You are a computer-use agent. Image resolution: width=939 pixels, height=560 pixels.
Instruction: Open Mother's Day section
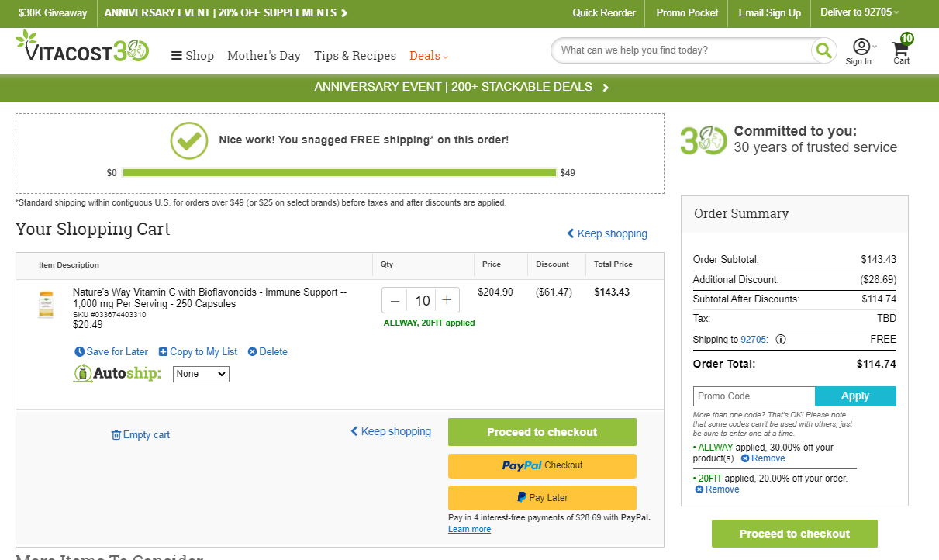point(264,56)
